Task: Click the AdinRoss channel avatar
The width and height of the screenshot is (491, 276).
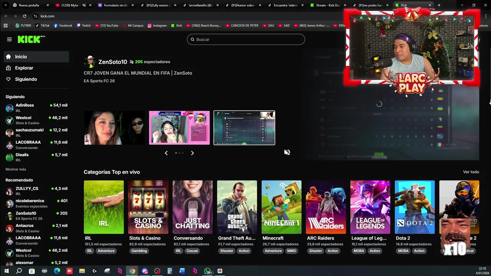Action: pyautogui.click(x=10, y=108)
